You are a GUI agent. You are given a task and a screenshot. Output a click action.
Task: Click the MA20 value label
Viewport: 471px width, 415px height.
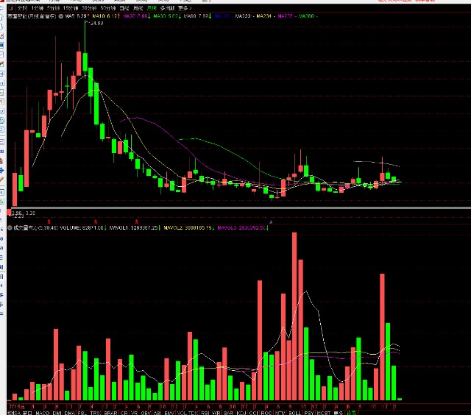[x=136, y=16]
